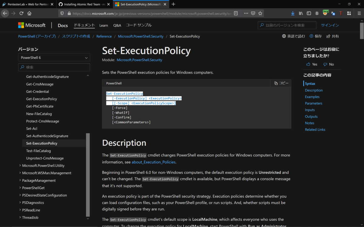Save page to Pocket

click(x=253, y=13)
